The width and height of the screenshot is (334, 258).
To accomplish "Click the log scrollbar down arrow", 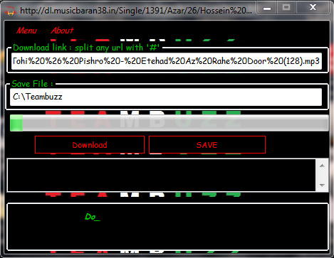I will point(322,185).
